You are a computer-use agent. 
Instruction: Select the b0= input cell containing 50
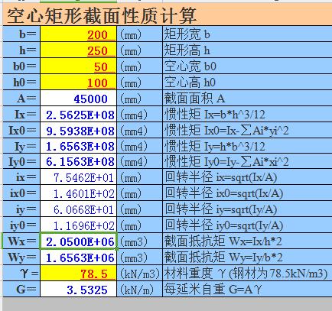click(78, 66)
